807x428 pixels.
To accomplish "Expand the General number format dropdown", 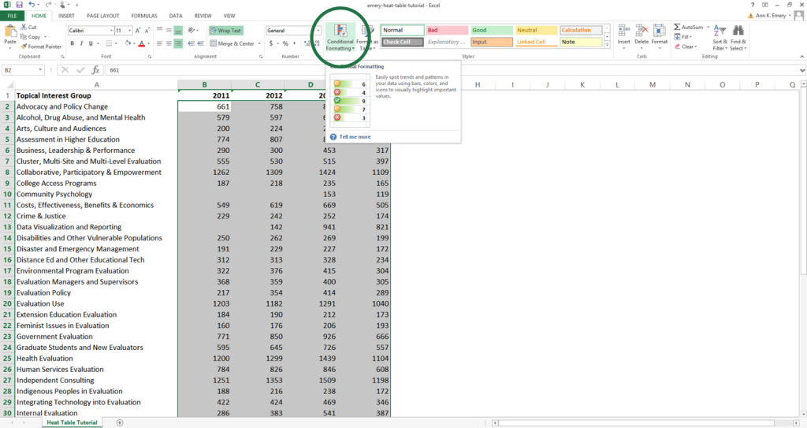I will click(x=318, y=31).
